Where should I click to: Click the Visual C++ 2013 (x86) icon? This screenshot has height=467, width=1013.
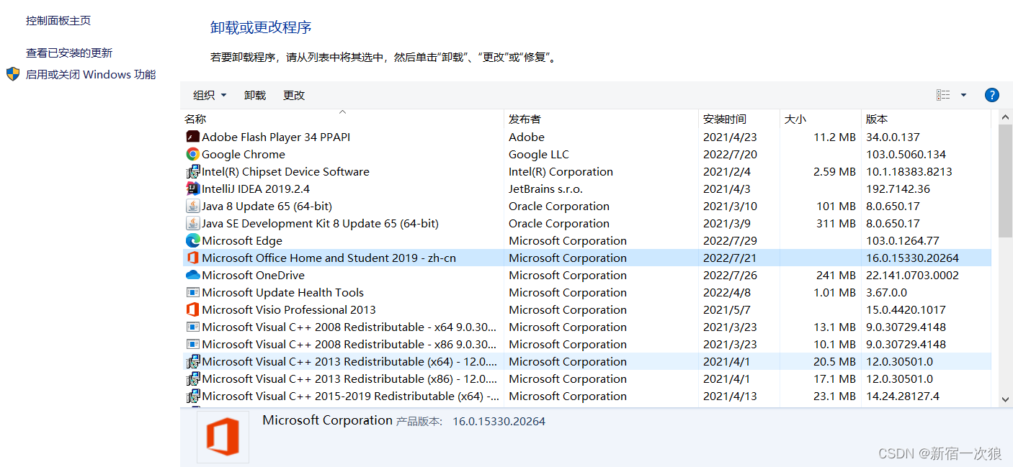click(192, 378)
